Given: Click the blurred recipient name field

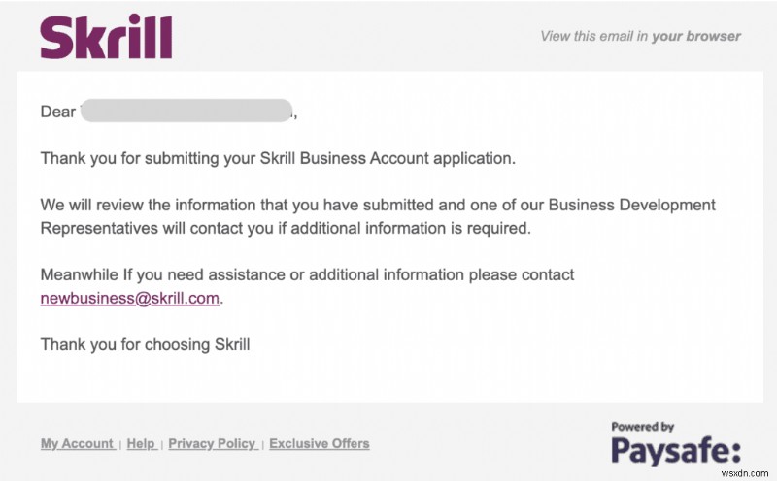Looking at the screenshot, I should point(186,112).
